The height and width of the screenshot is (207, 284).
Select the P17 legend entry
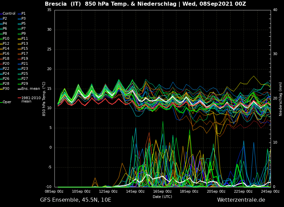(x=23, y=53)
